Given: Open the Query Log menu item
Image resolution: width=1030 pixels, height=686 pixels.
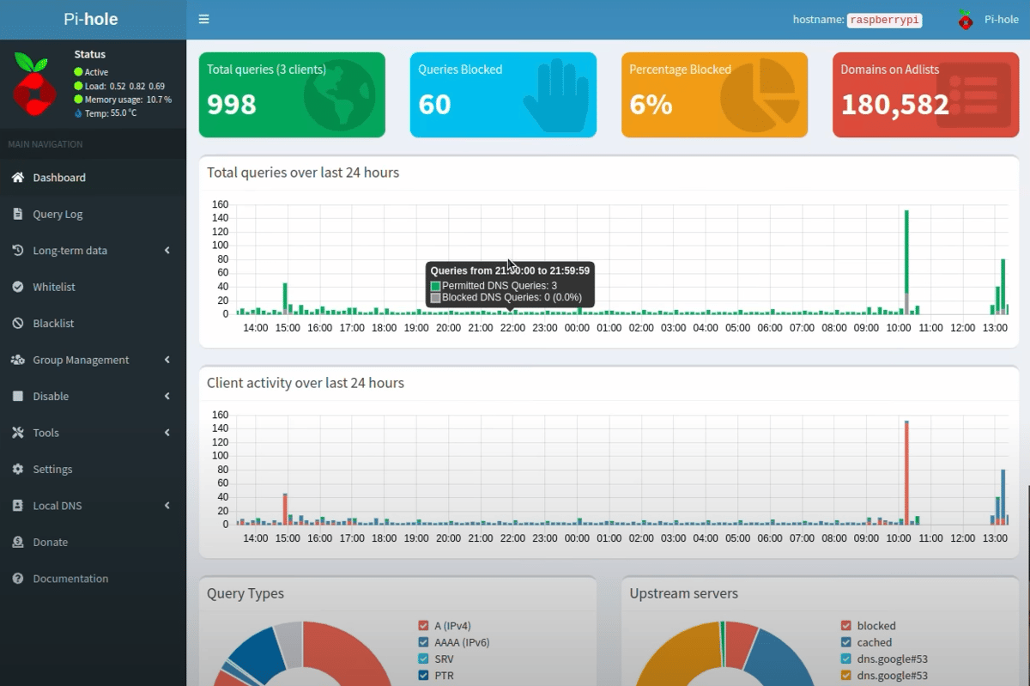Looking at the screenshot, I should [x=93, y=214].
